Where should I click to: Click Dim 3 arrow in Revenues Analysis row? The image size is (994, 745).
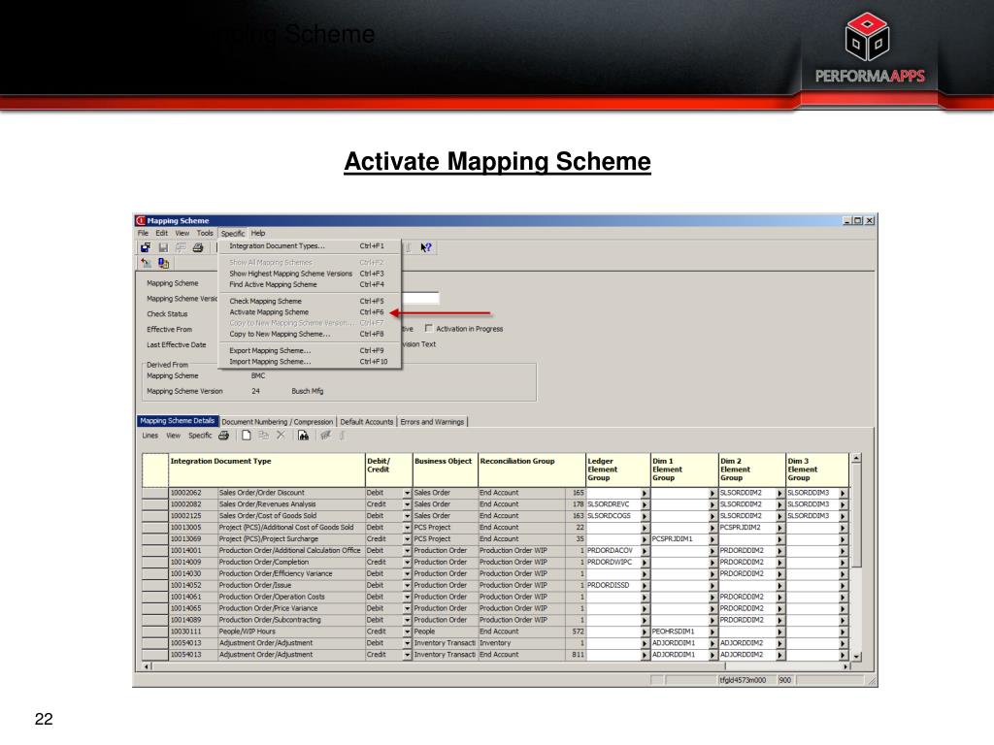coord(843,504)
